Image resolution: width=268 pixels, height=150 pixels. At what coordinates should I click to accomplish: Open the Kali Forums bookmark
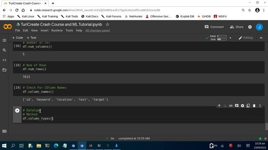[x=111, y=16]
